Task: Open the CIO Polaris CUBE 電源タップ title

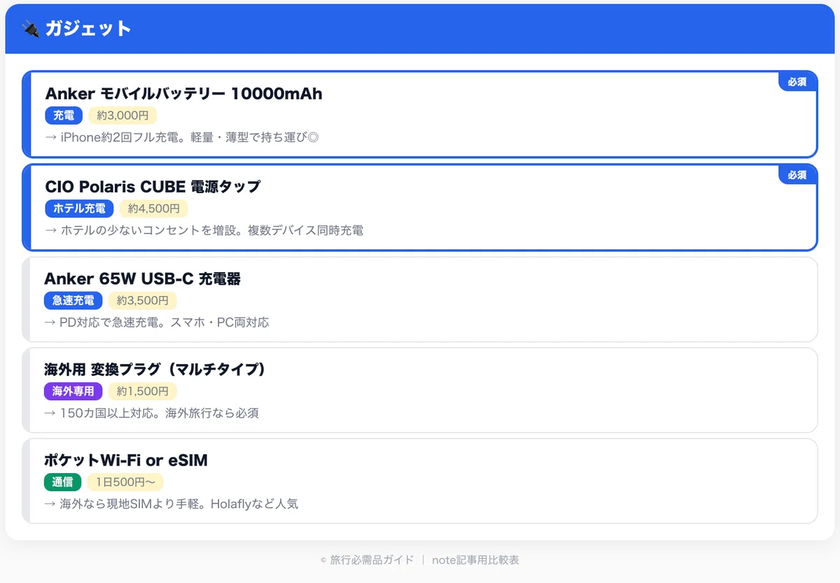Action: click(x=153, y=187)
